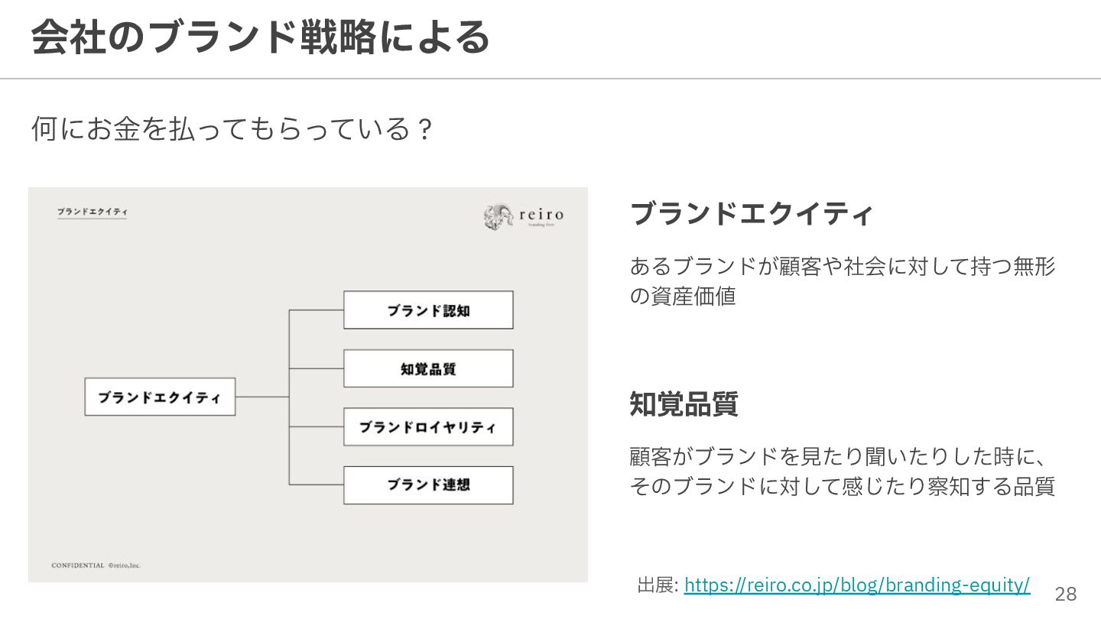
Task: Click the slide page number 28
Action: click(1066, 594)
